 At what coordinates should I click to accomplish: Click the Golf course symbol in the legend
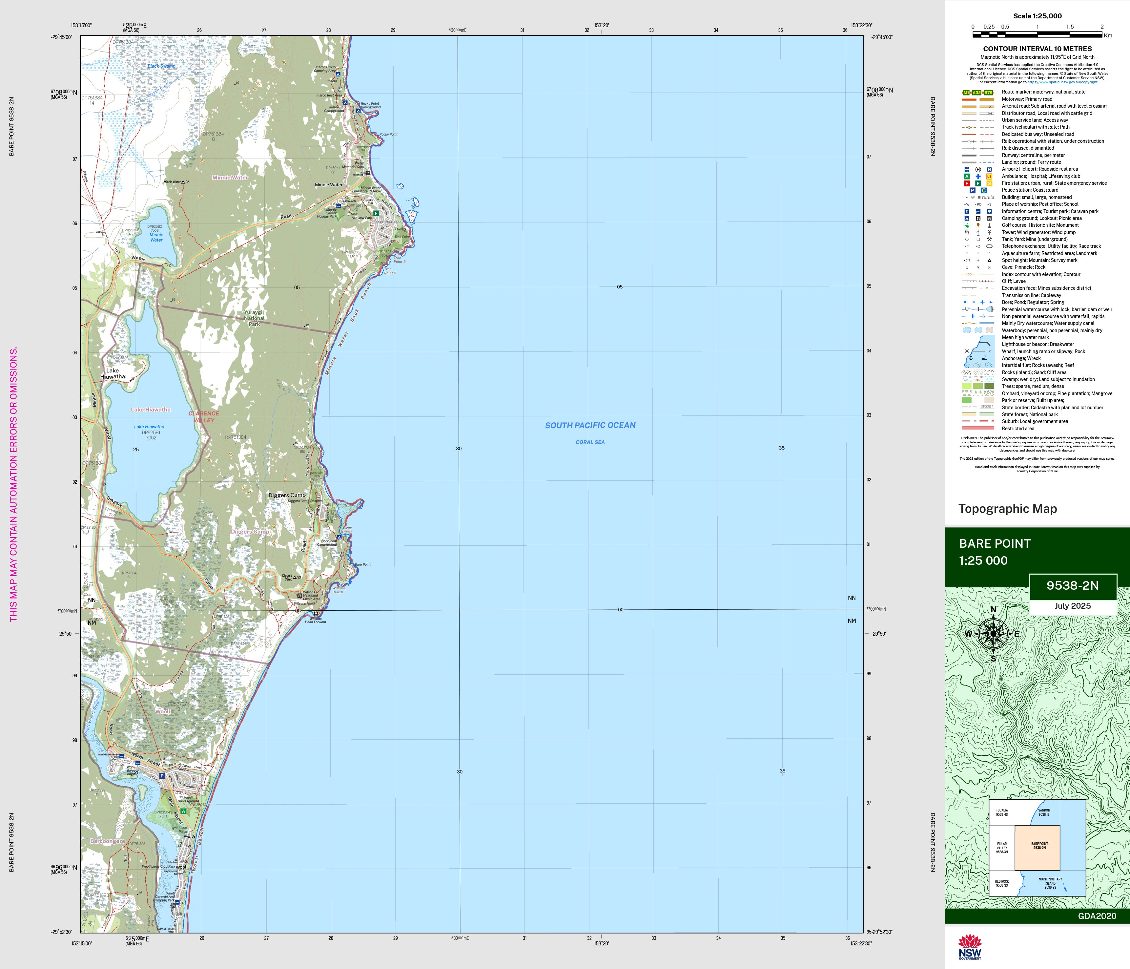967,225
